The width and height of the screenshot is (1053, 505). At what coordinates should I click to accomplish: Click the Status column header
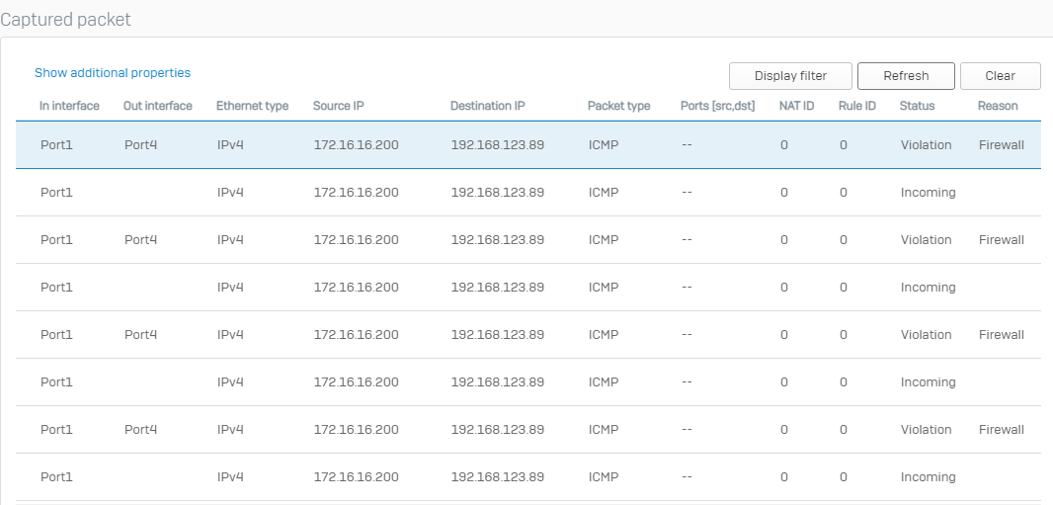pos(918,106)
